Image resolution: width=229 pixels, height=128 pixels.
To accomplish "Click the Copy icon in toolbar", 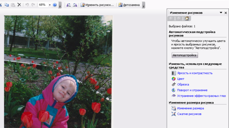I will click(7, 5).
